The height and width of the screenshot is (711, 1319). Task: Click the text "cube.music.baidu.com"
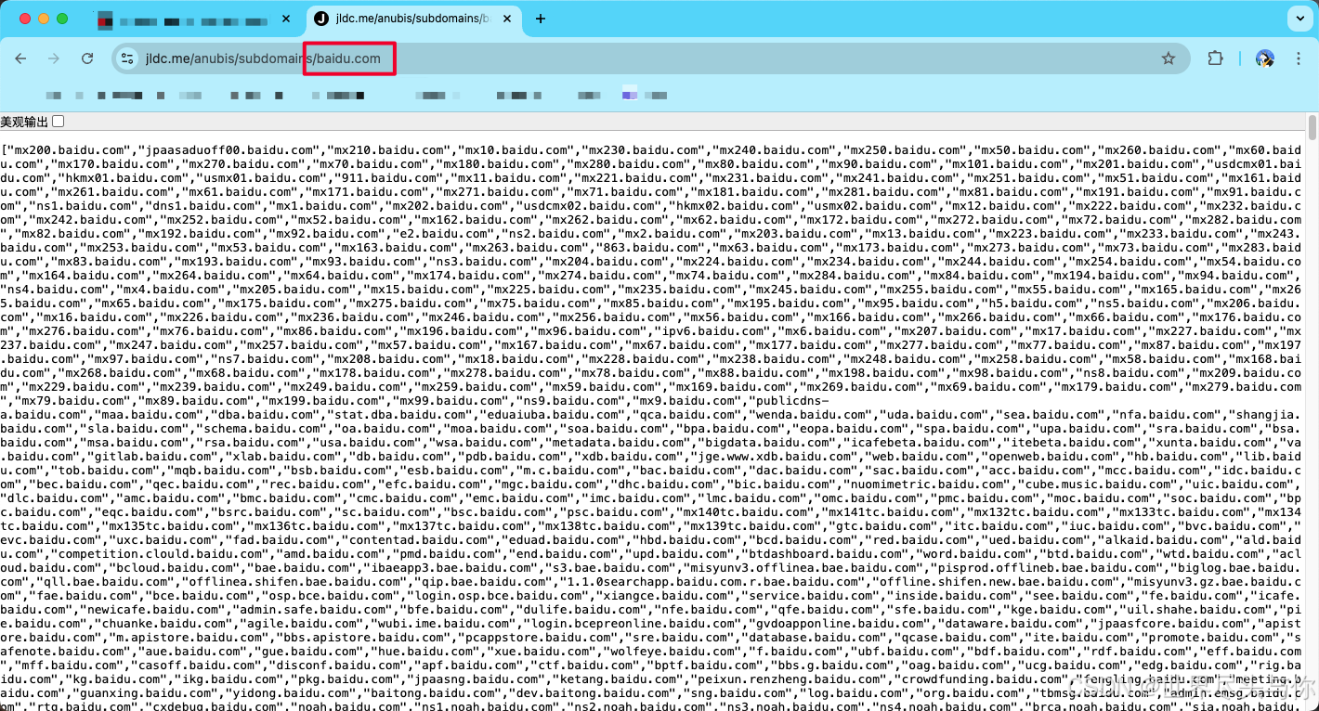coord(1099,485)
